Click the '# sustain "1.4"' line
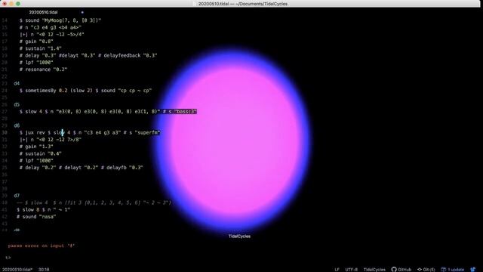 [x=40, y=48]
